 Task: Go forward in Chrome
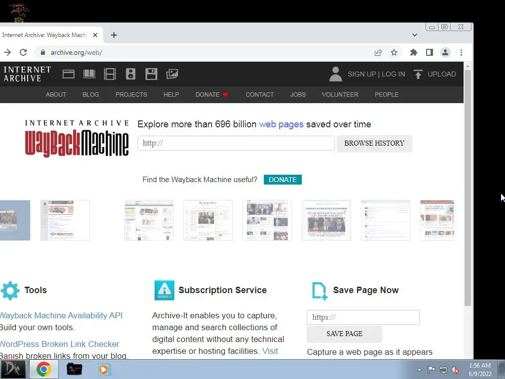[x=7, y=52]
